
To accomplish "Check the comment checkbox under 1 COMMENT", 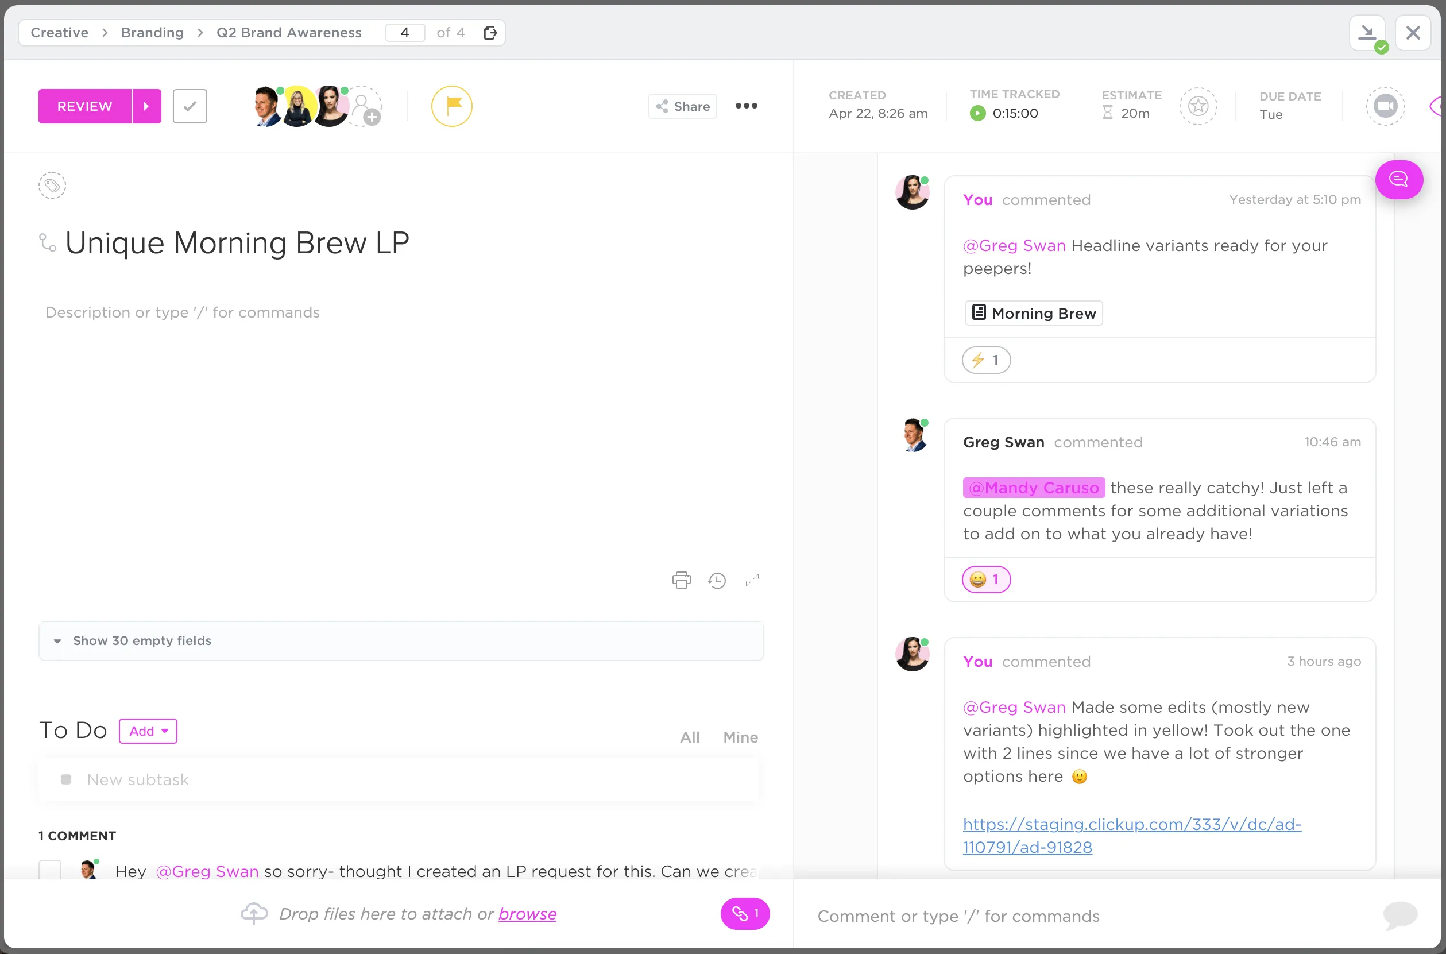I will pos(50,870).
